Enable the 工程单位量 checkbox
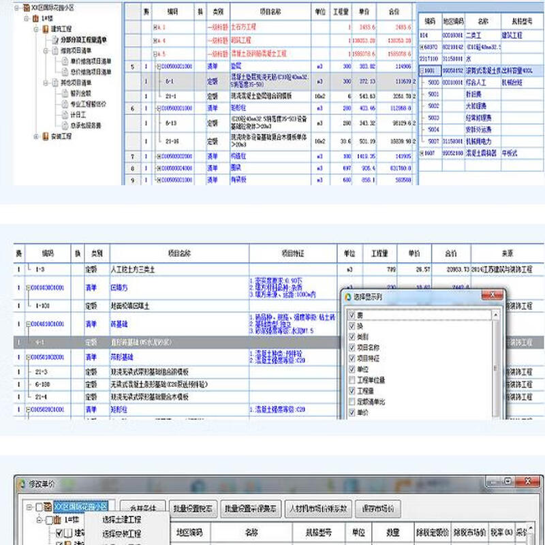This screenshot has height=545, width=545. [352, 379]
